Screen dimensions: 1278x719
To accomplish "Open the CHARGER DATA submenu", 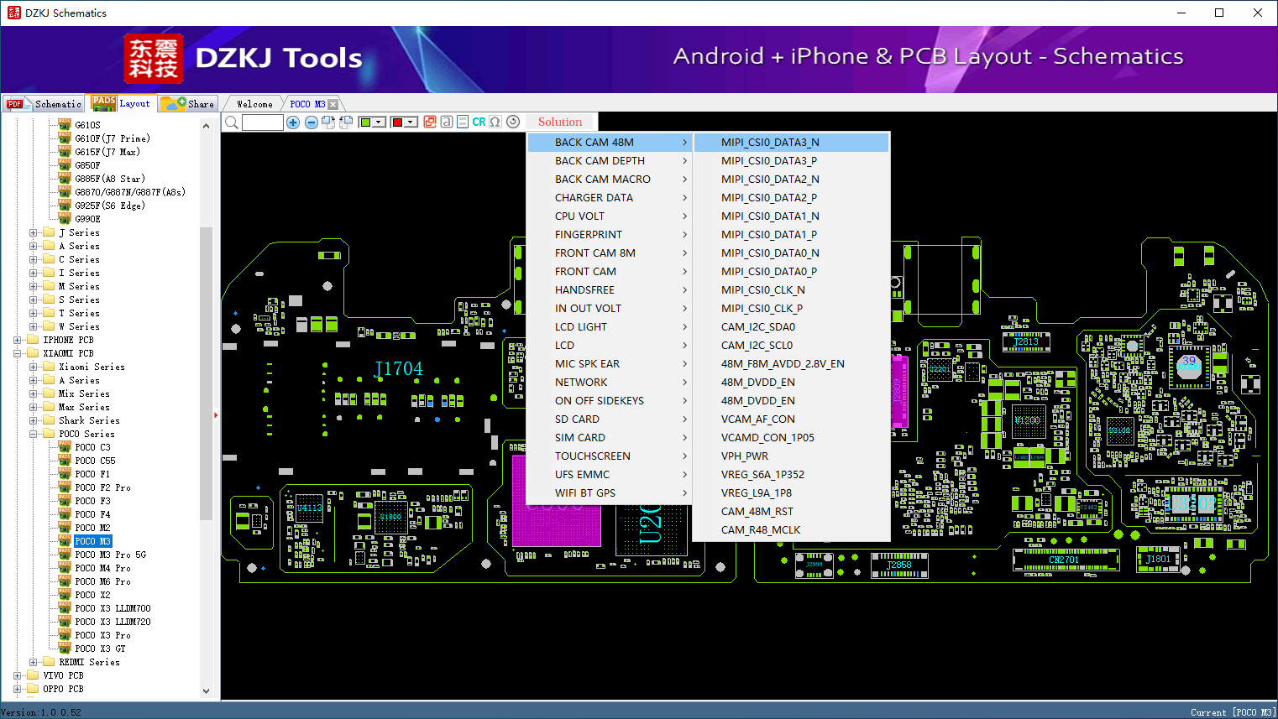I will [610, 198].
